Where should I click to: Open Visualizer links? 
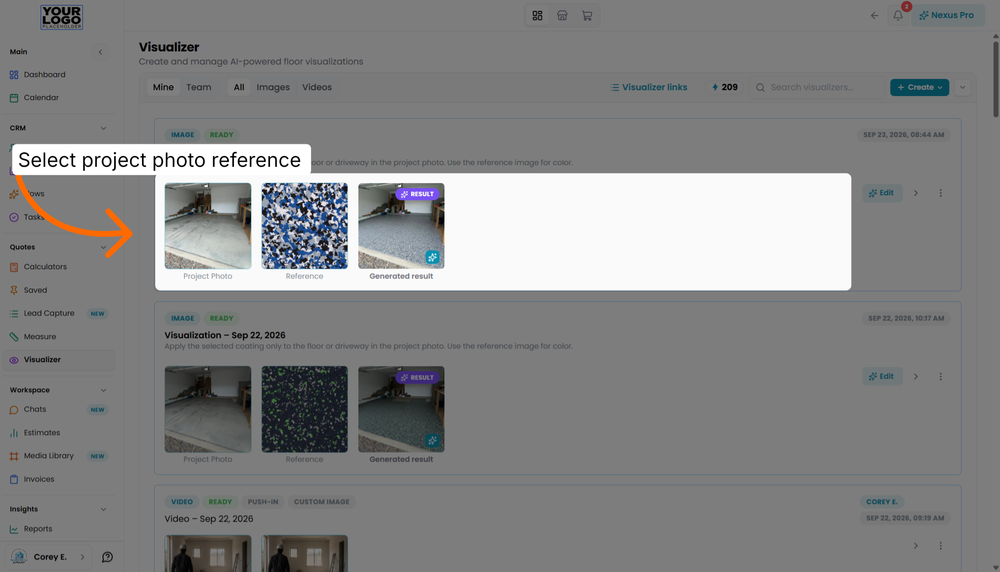[x=648, y=87]
